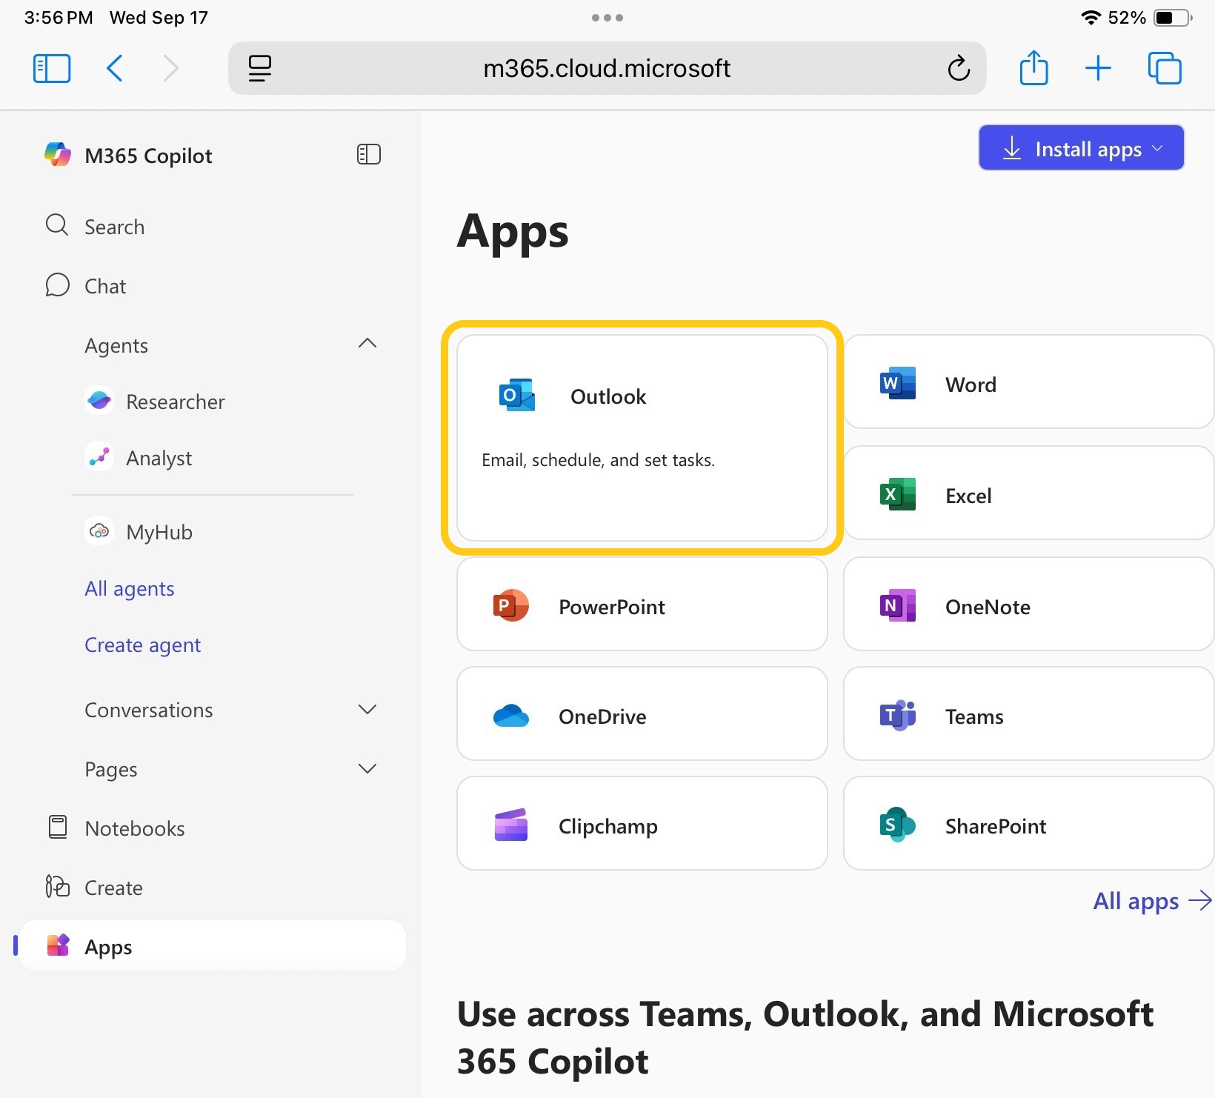Launch the Word app
The width and height of the screenshot is (1215, 1098).
tap(1027, 383)
